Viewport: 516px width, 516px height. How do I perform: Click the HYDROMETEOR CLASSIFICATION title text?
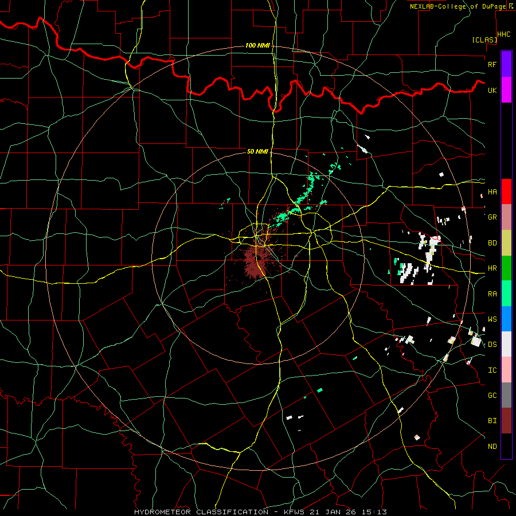(201, 512)
